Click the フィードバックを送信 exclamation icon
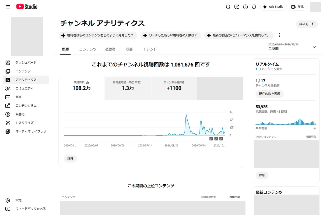Image resolution: width=323 pixels, height=215 pixels. pyautogui.click(x=8, y=209)
